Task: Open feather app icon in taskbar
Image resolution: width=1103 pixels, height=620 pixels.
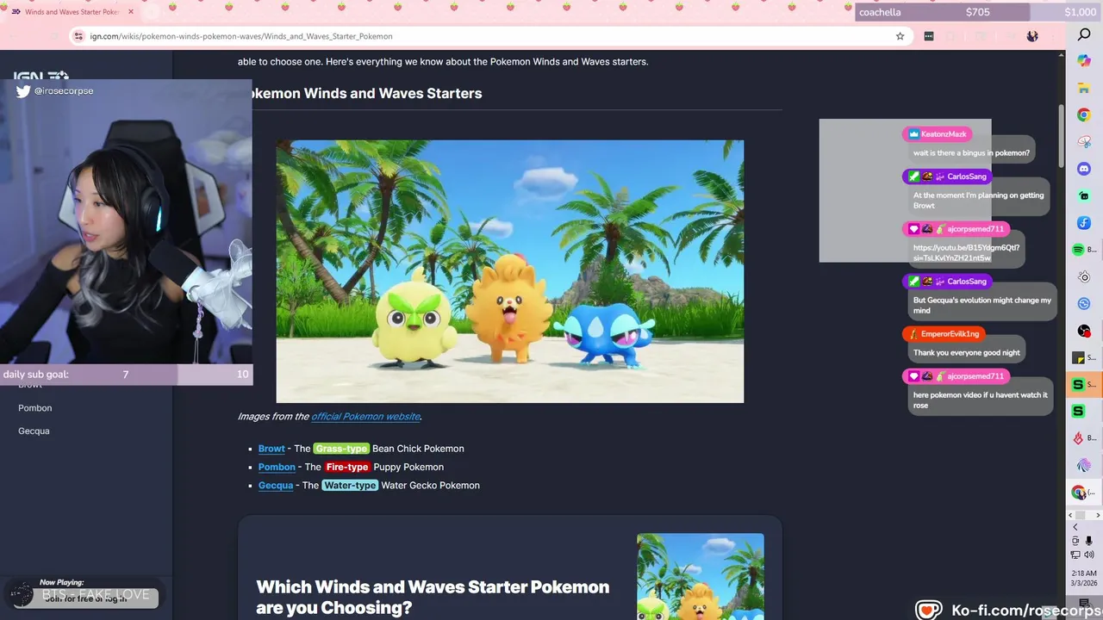Action: pos(1084,466)
